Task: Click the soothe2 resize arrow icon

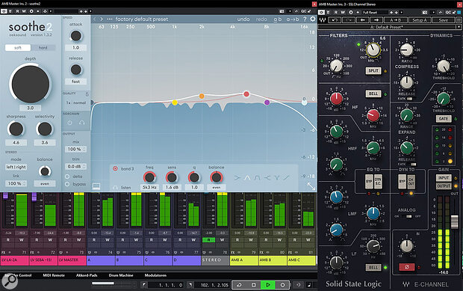Action: point(311,186)
